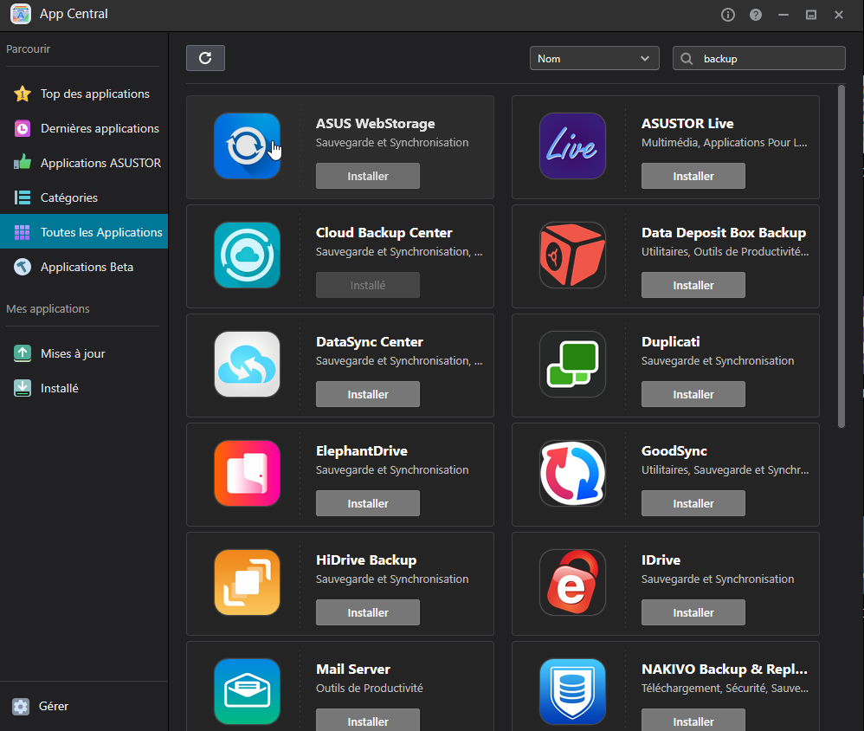Install Mail Server
The height and width of the screenshot is (731, 864).
coord(368,721)
